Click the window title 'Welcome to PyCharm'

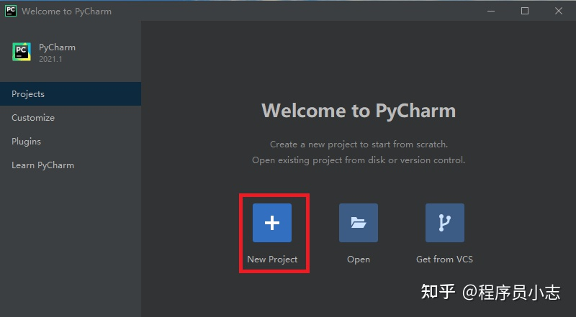point(66,12)
